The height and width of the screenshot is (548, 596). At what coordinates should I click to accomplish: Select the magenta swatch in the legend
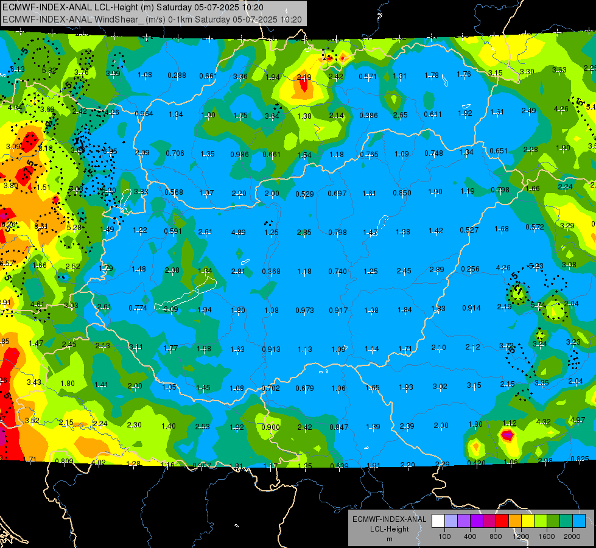[x=489, y=521]
